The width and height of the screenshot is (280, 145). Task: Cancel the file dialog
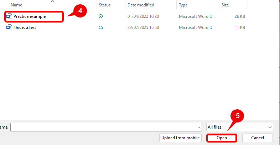[257, 138]
